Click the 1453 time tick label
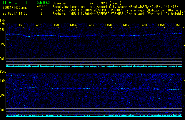The height and width of the screenshot is (120, 185). (55, 25)
